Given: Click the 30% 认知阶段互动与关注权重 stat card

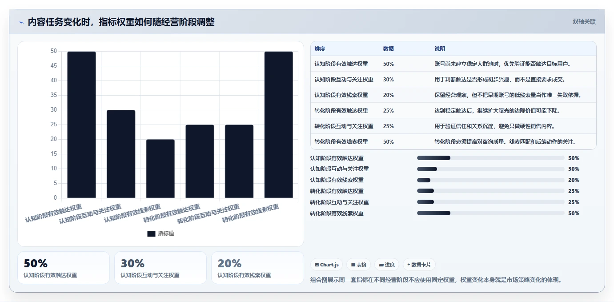Looking at the screenshot, I should (x=161, y=268).
